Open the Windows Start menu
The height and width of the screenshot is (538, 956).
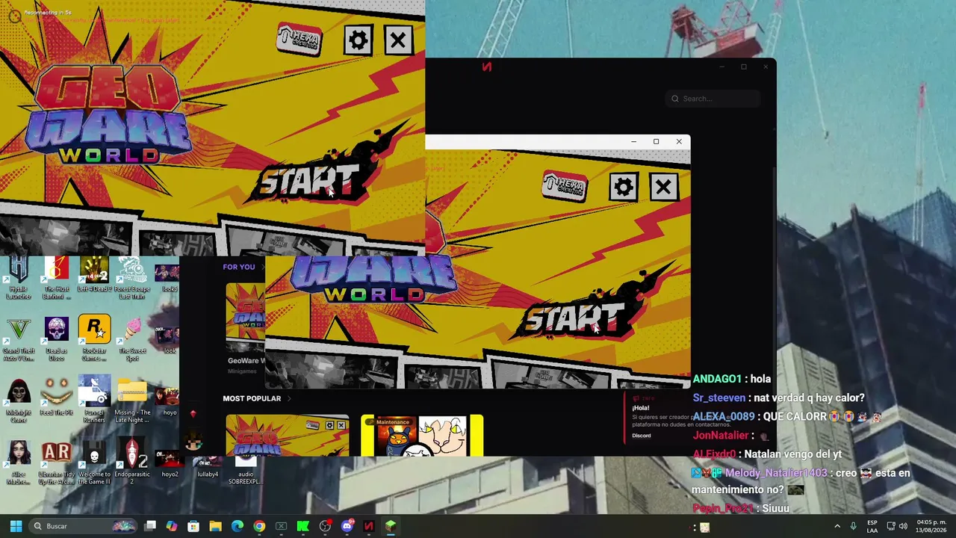[16, 526]
